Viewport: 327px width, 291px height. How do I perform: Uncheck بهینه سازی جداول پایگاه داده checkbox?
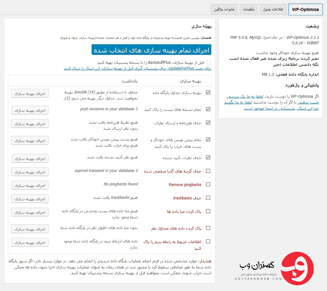[208, 93]
